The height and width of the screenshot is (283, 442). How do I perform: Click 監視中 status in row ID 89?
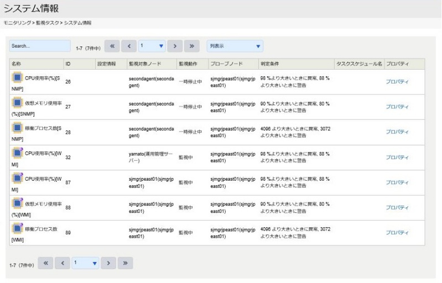[186, 233]
